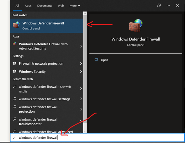Click the 'Windows Defender Firewall' title in preview pane
Viewport: 185px width, 143px height.
tap(136, 39)
